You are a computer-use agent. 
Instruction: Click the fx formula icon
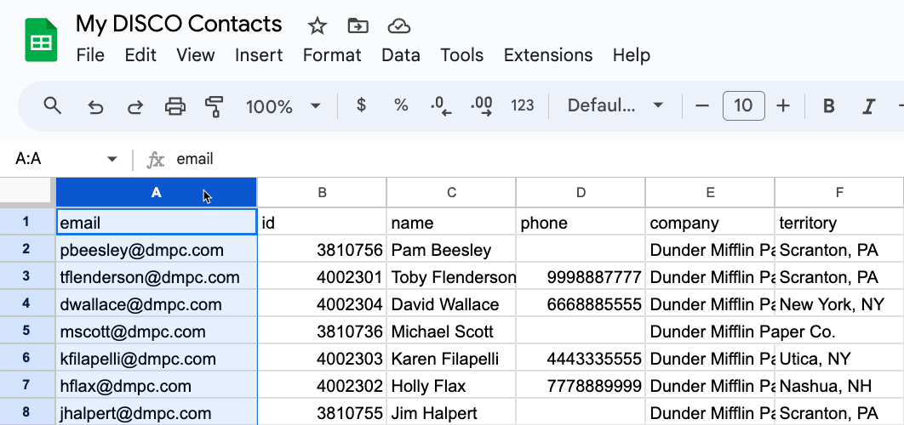point(155,159)
